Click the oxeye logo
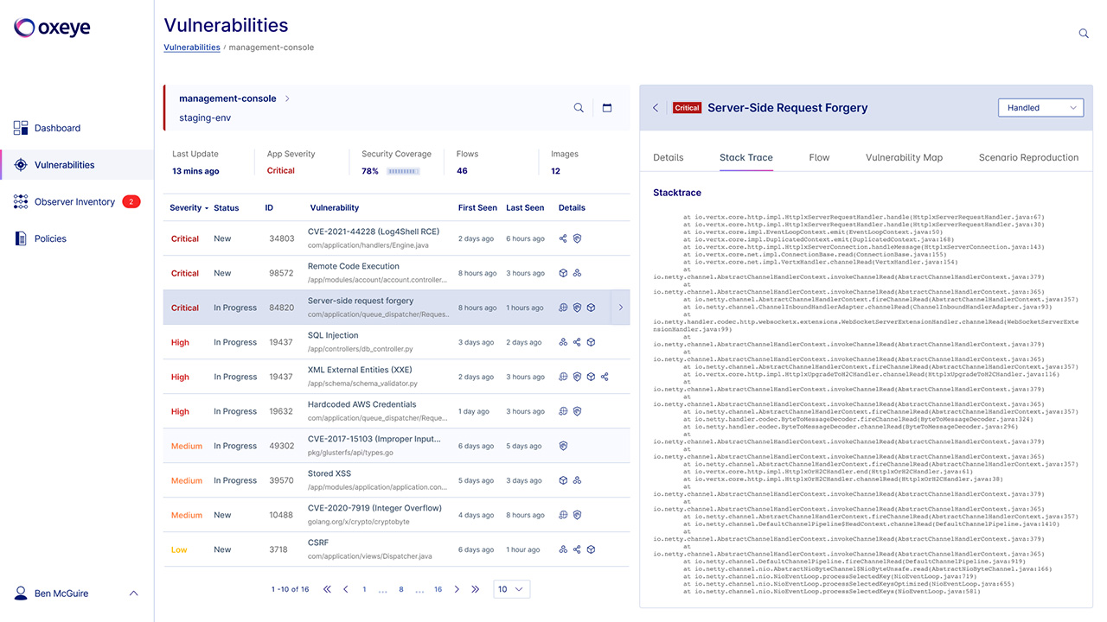 tap(52, 28)
